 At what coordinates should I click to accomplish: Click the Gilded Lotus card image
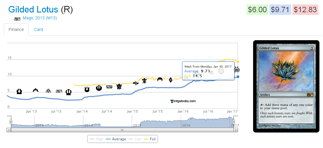[286, 86]
